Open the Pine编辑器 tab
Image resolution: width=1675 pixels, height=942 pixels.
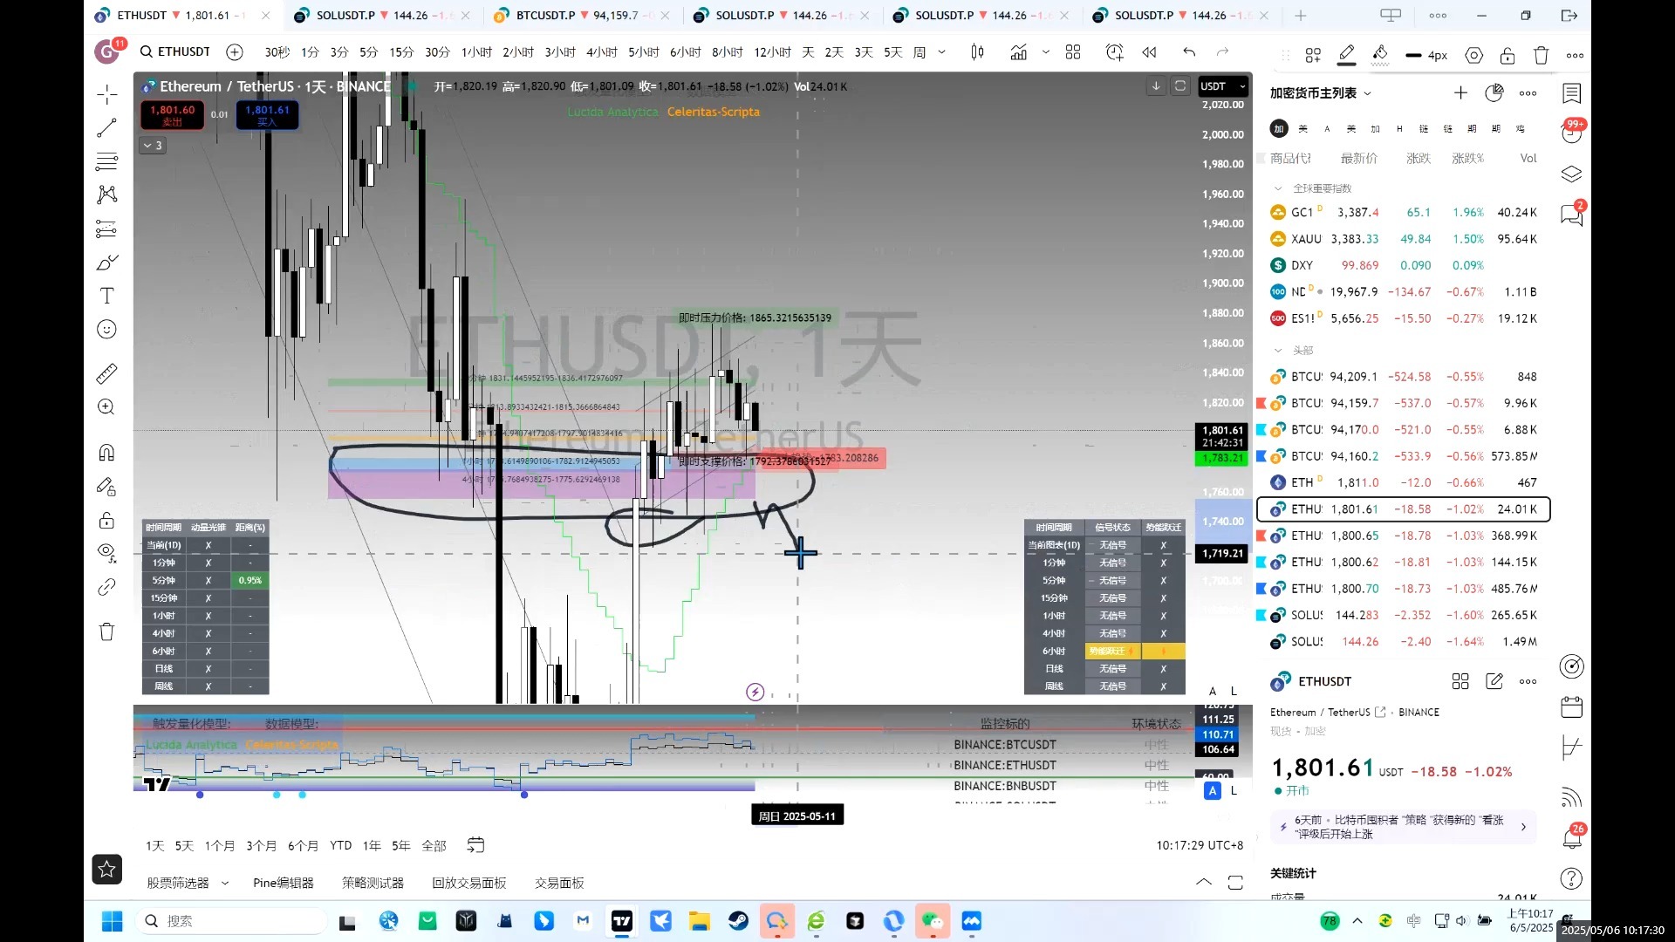pyautogui.click(x=283, y=883)
